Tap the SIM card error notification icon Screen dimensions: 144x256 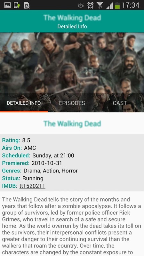27,5
